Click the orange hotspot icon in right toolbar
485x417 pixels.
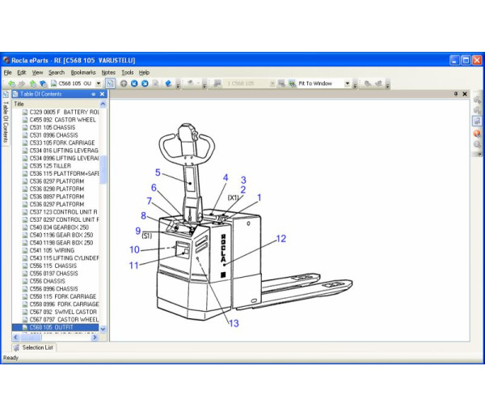tap(477, 133)
